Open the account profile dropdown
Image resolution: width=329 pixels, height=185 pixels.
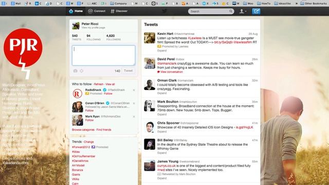click(x=243, y=11)
